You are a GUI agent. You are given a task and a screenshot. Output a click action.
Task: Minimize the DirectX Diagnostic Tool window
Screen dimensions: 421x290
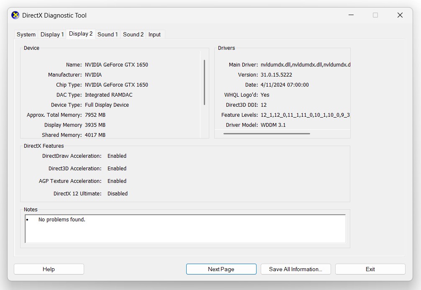click(350, 15)
